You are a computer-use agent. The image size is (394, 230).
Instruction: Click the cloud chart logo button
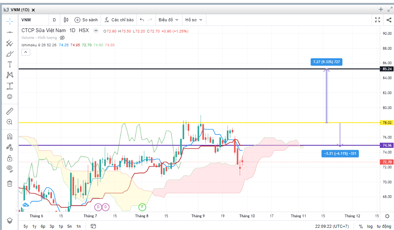click(x=25, y=205)
